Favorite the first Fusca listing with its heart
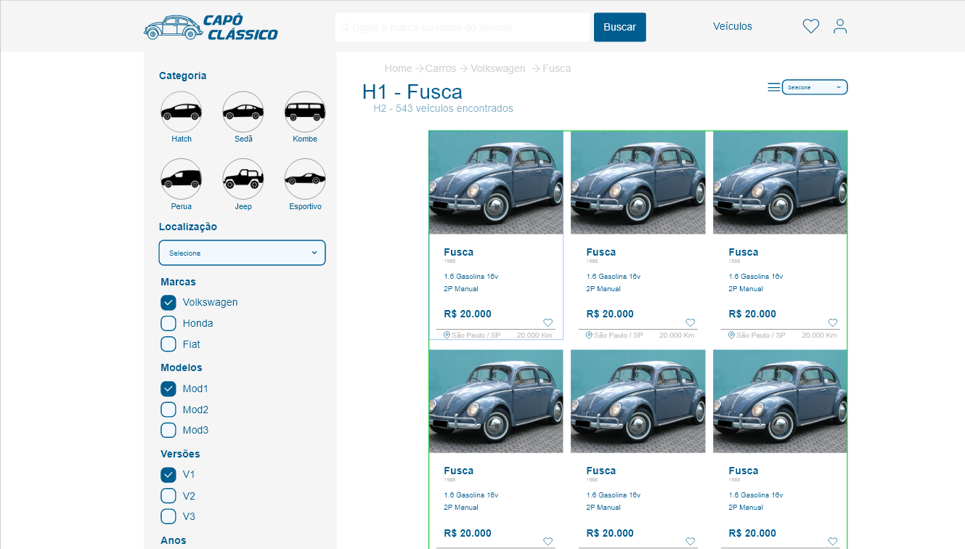 tap(547, 322)
